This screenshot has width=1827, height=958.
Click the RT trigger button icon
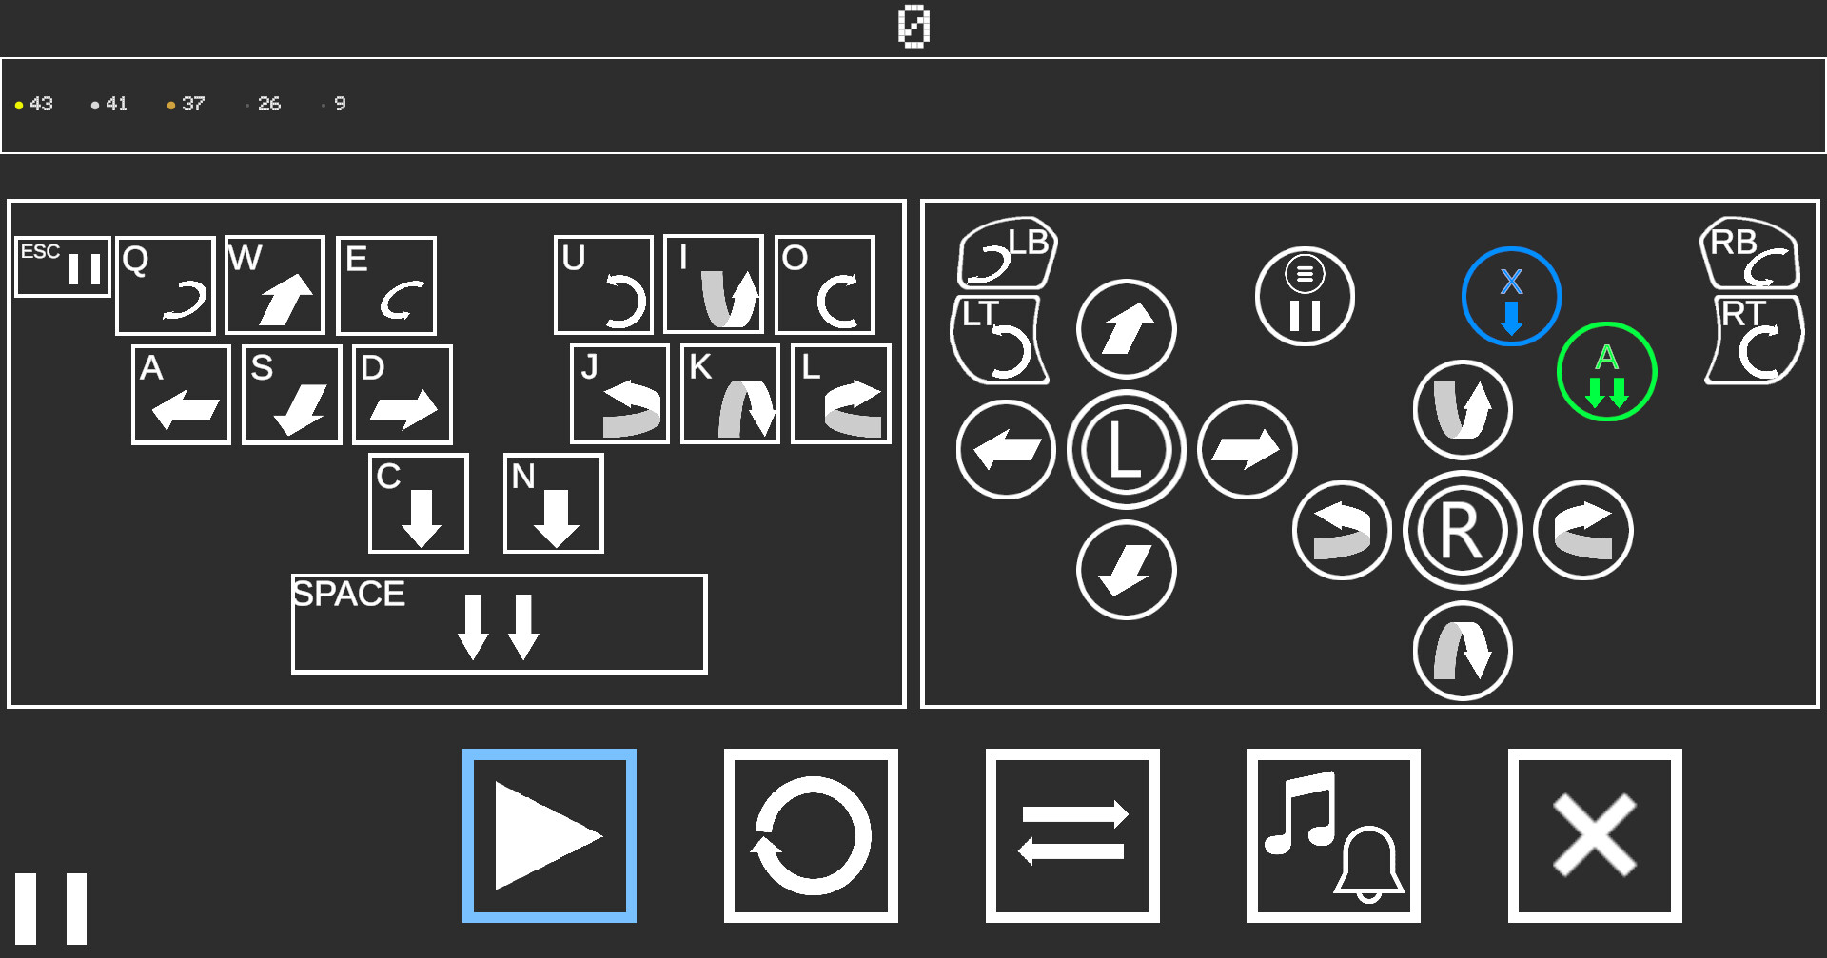pos(1754,341)
